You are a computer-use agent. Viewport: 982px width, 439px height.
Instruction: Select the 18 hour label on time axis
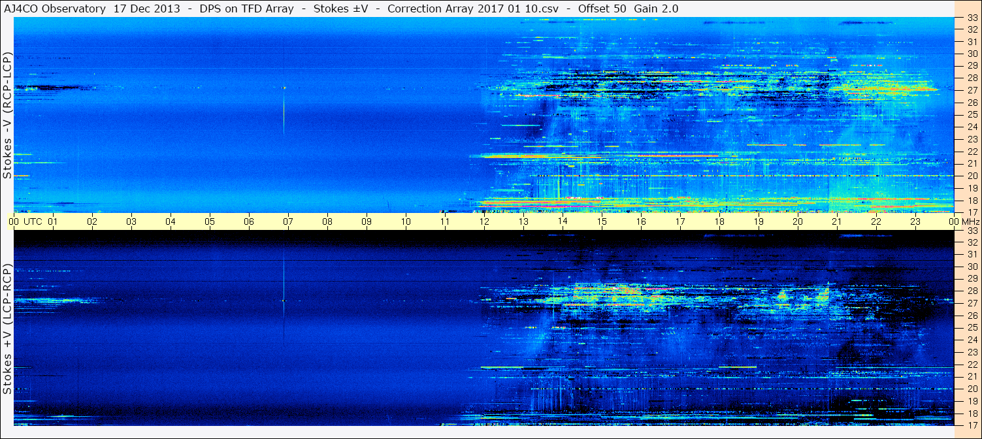pos(719,221)
